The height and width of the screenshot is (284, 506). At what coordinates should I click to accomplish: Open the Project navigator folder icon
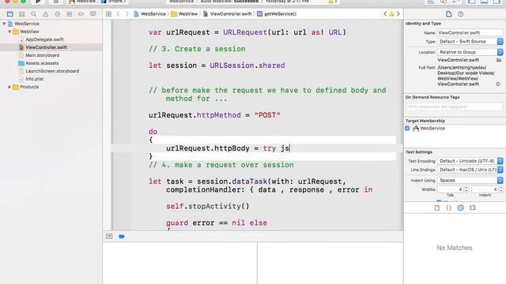10,14
